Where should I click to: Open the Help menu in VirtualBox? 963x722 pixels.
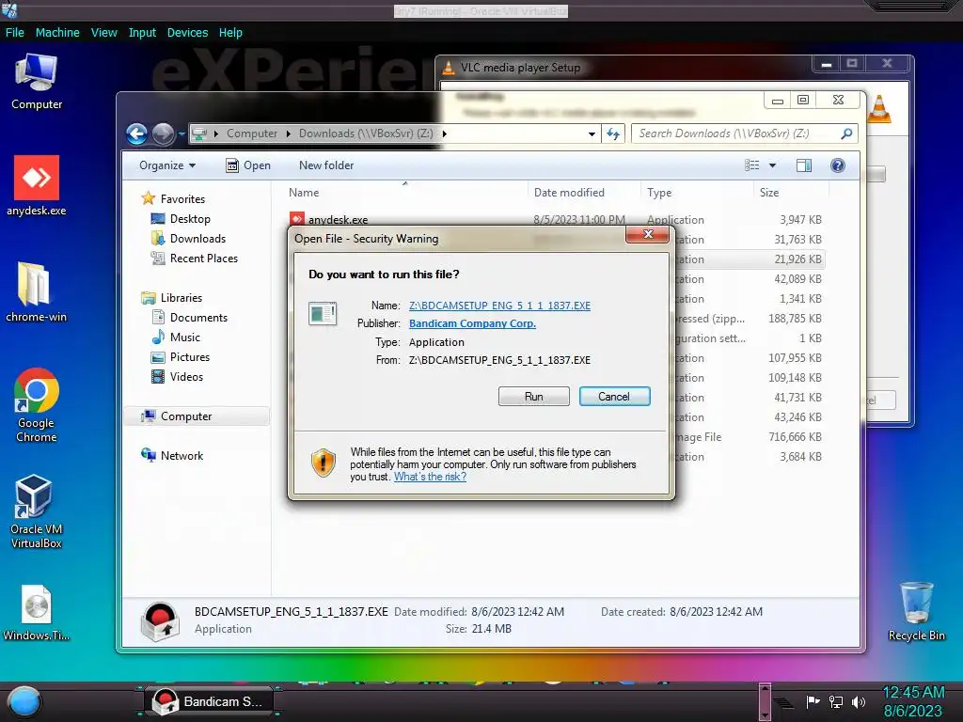click(230, 33)
